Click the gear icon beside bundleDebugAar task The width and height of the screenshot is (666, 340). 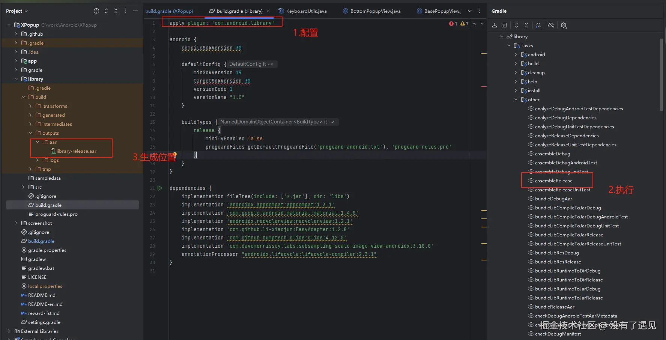(531, 199)
